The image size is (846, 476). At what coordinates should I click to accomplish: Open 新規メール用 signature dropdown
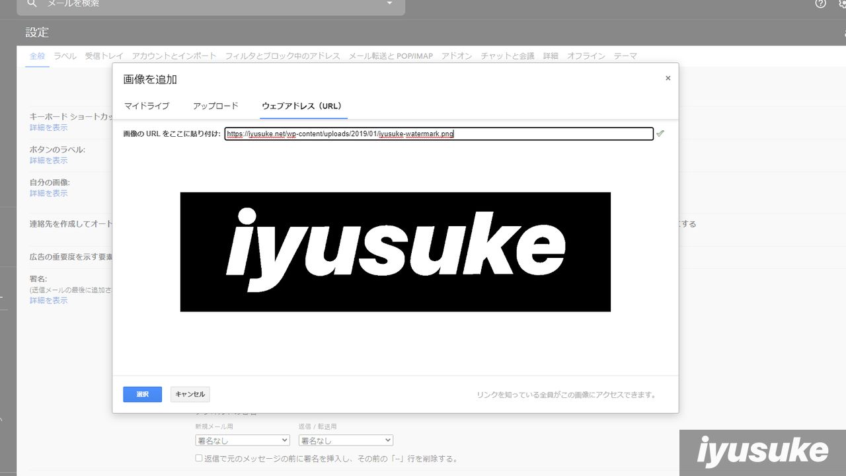click(243, 440)
